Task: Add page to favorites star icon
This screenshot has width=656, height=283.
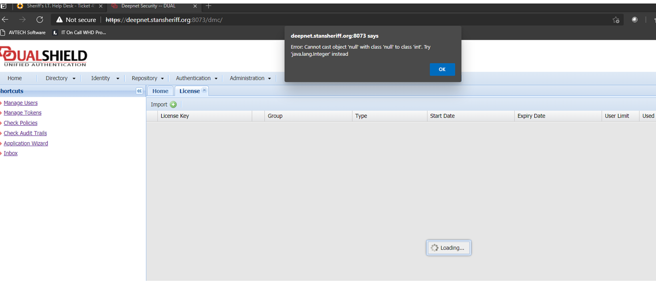Action: coord(616,20)
